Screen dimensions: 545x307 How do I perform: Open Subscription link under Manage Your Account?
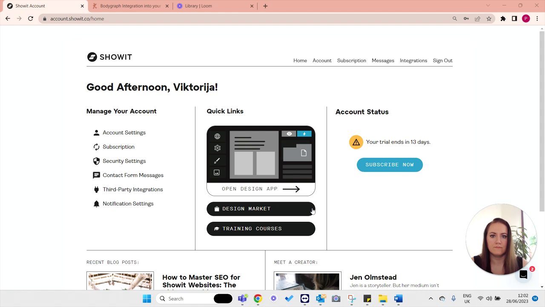118,147
